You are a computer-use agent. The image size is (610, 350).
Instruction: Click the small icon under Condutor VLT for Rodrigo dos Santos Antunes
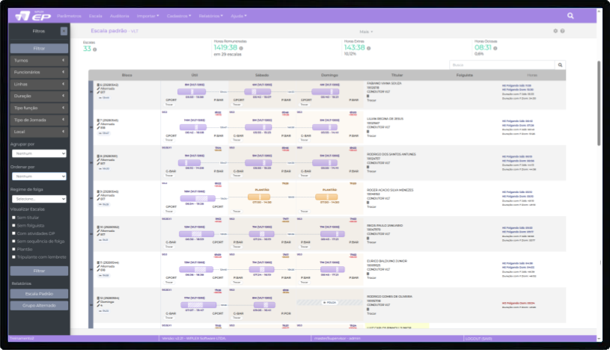[368, 168]
